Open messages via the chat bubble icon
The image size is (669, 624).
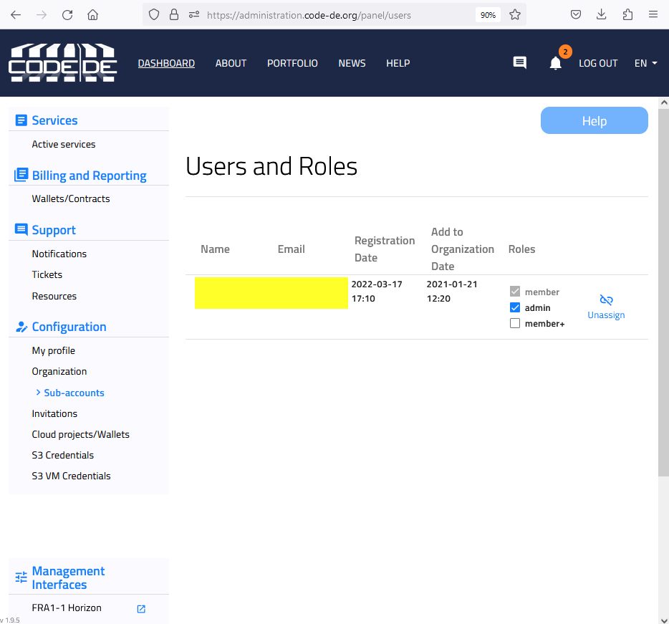(x=519, y=63)
